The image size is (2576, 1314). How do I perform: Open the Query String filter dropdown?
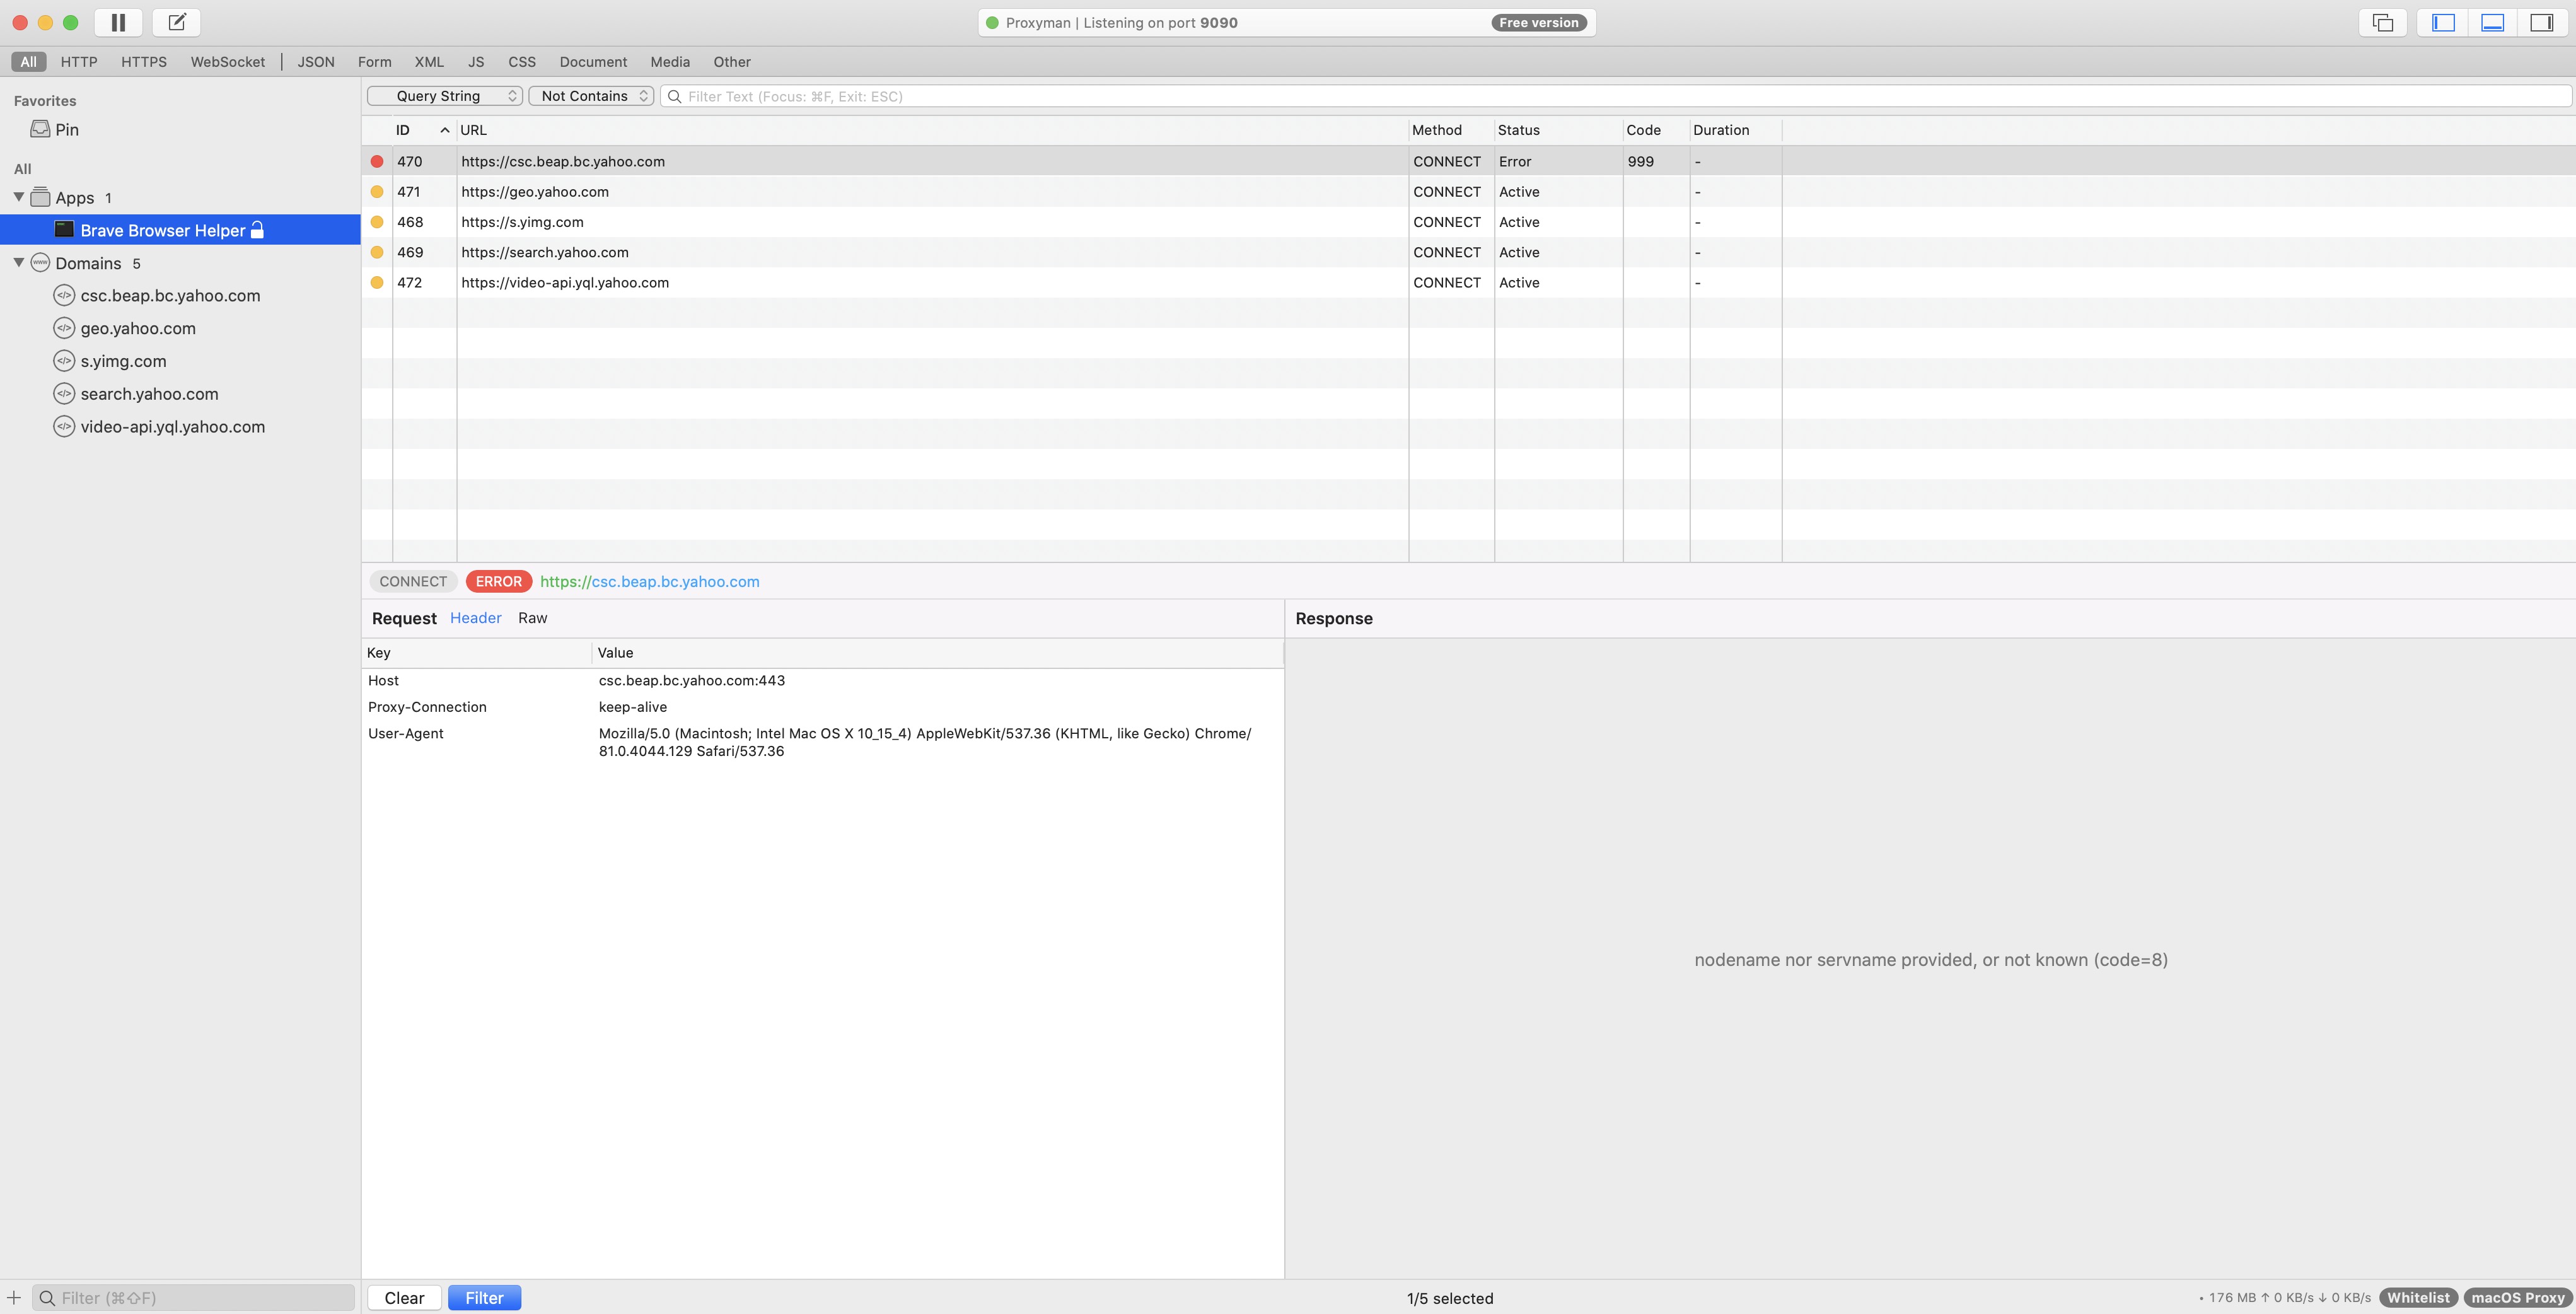click(444, 96)
